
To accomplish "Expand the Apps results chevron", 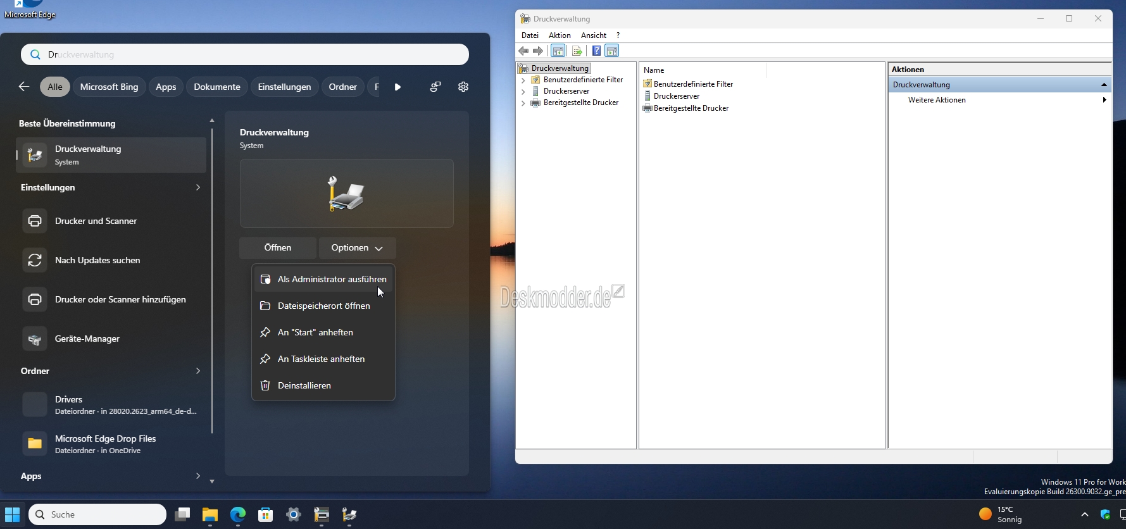I will 198,476.
